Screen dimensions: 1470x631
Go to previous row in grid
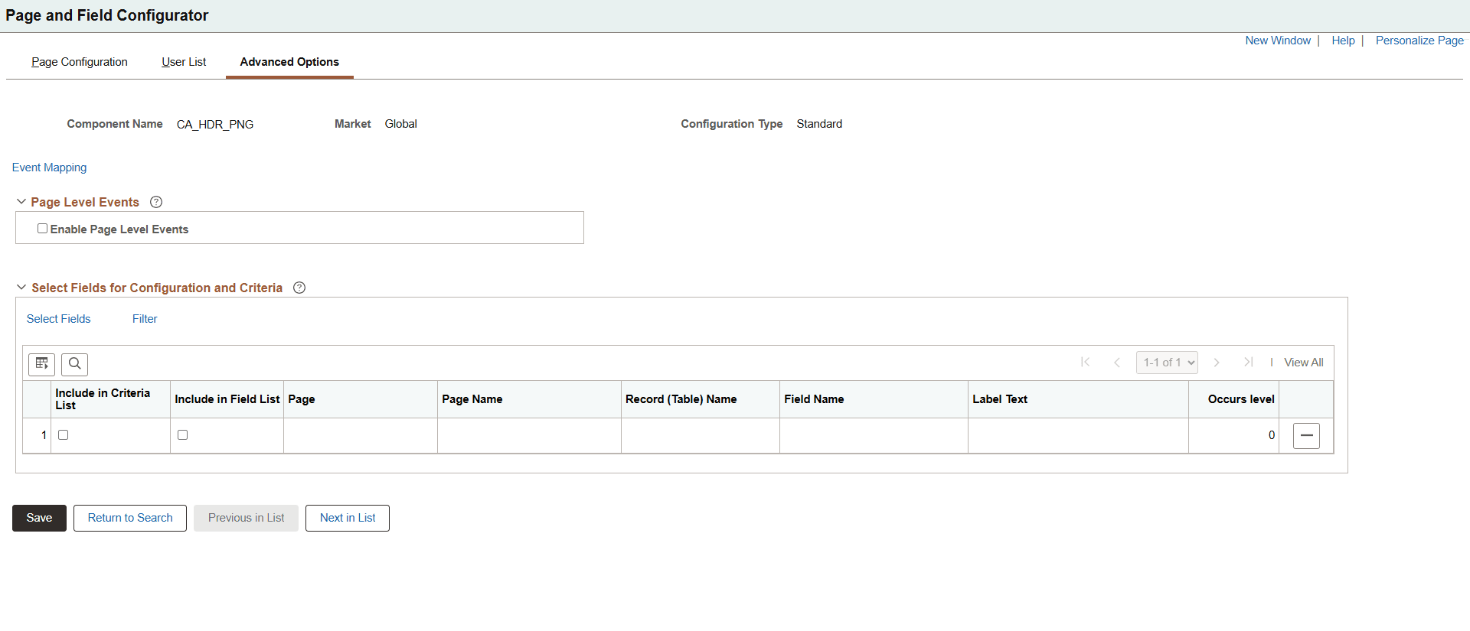click(1117, 363)
